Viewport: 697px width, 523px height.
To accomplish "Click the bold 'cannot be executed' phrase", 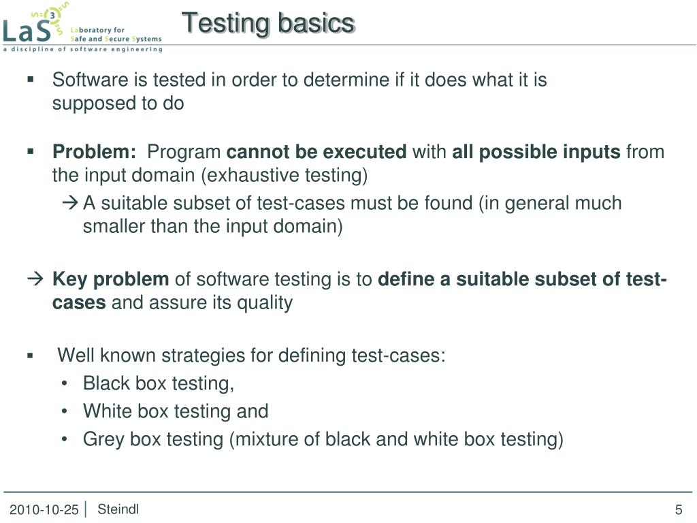I will 317,152.
